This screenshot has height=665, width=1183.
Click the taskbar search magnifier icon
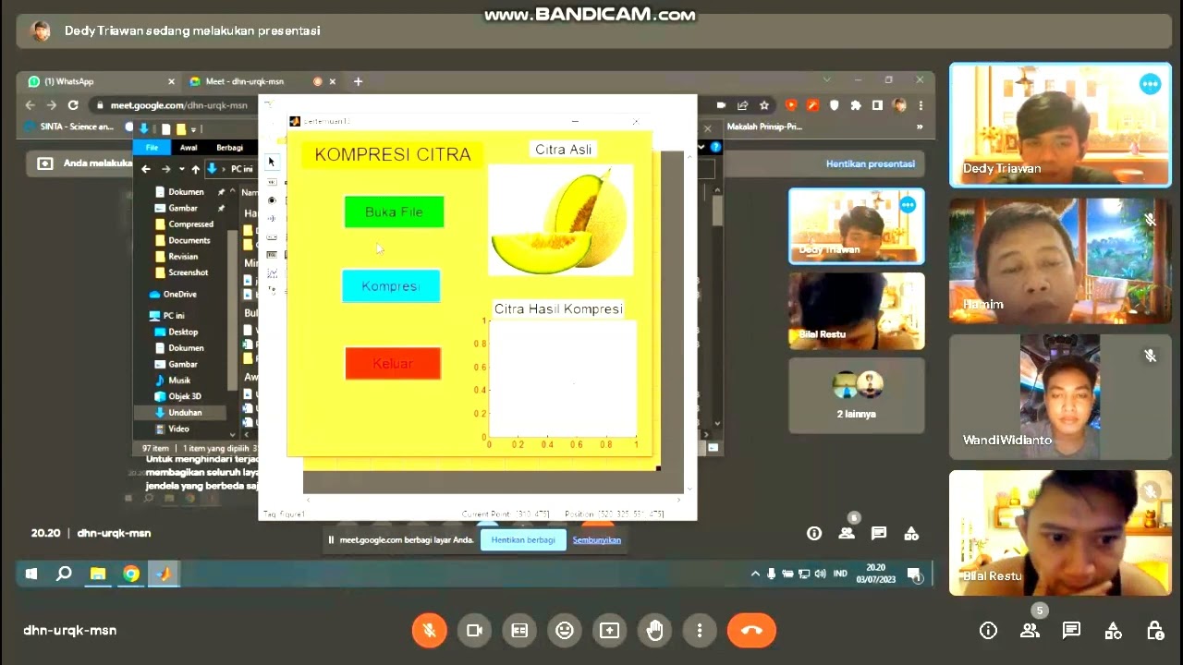(x=64, y=574)
